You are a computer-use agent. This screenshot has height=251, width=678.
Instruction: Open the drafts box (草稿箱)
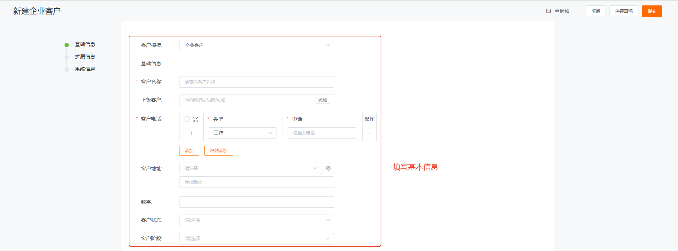tap(558, 11)
